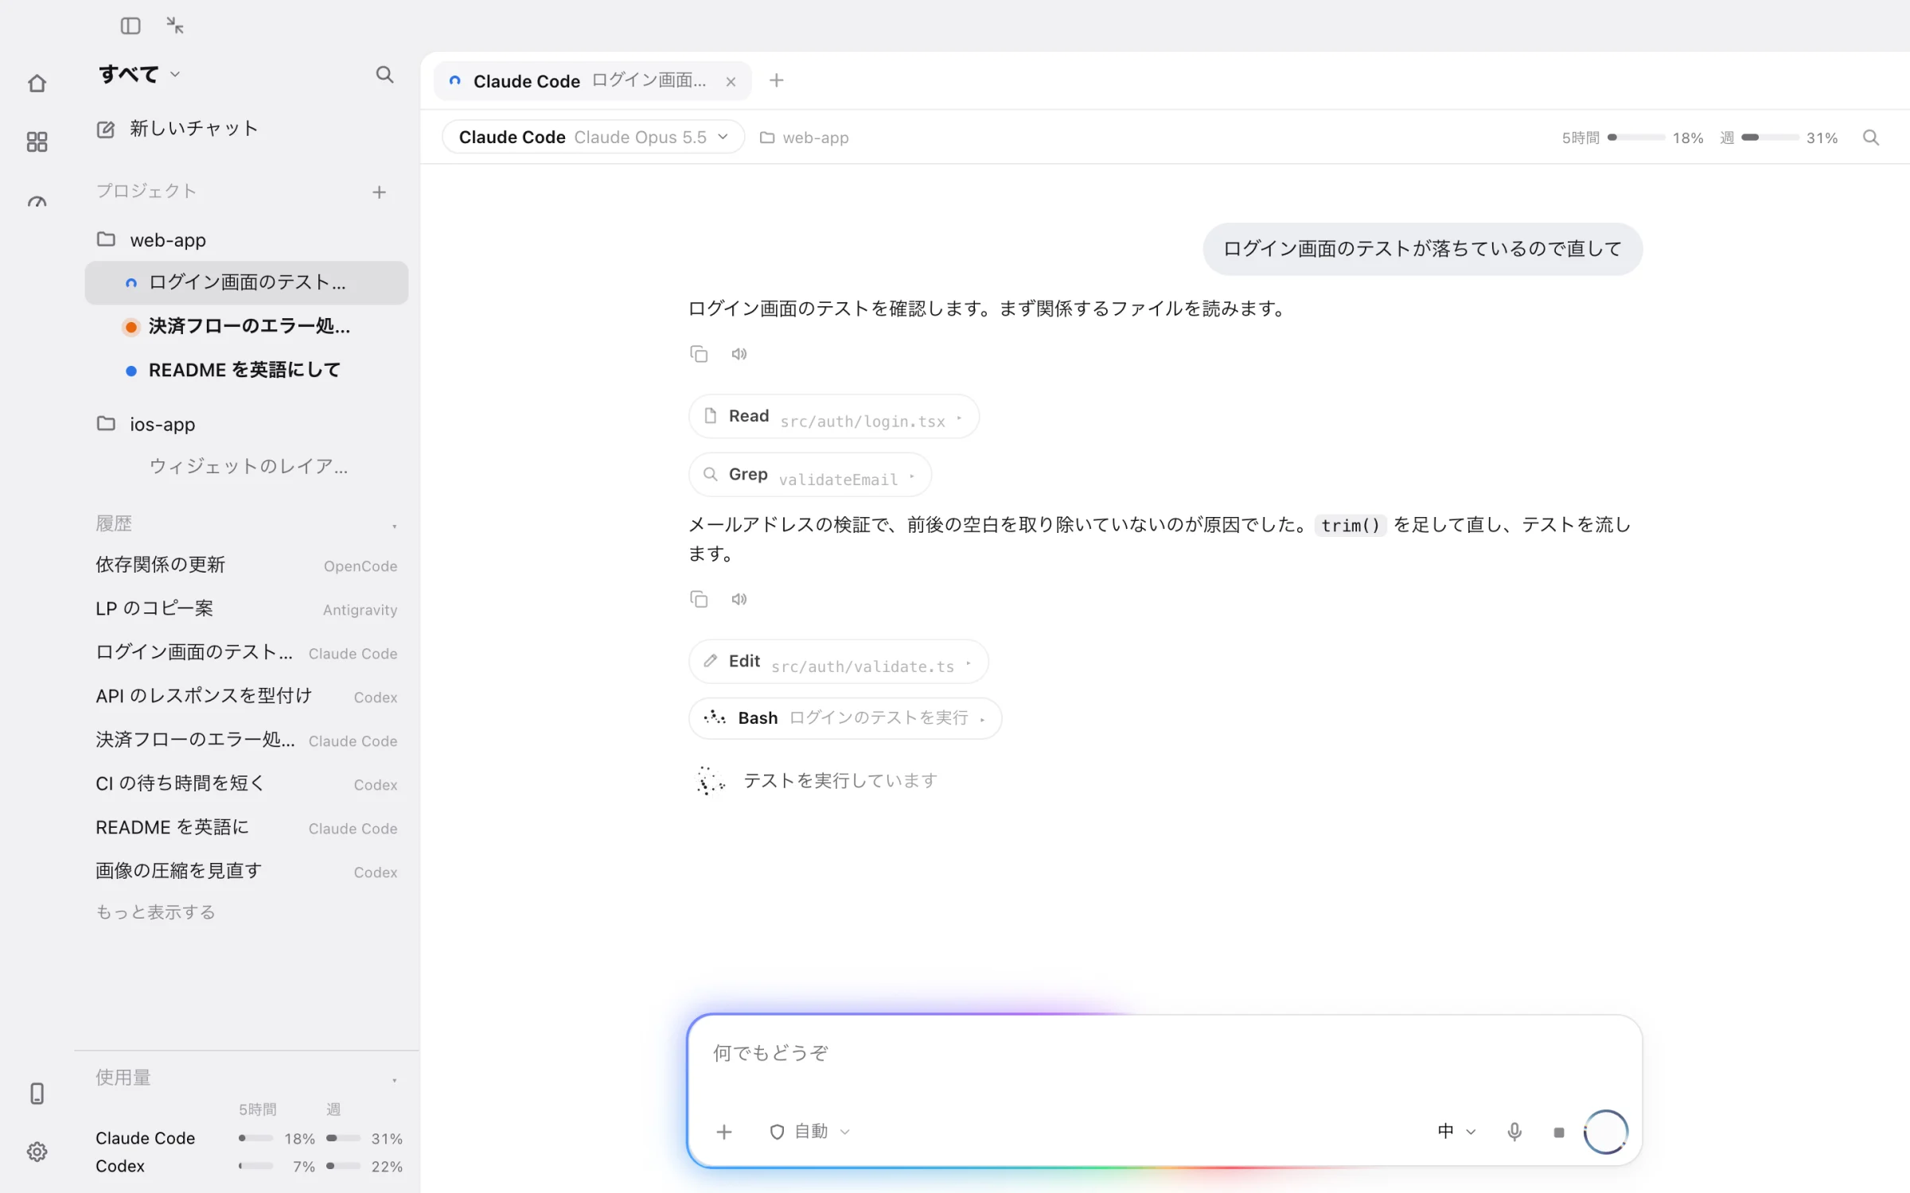1910x1193 pixels.
Task: Add a new project with plus icon
Action: point(379,192)
